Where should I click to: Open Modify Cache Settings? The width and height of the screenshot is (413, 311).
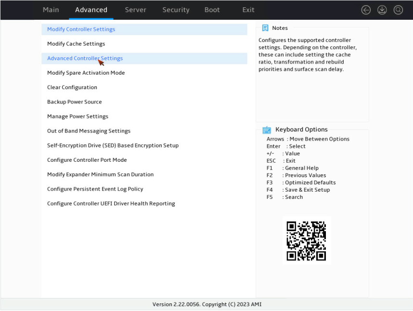[144, 44]
